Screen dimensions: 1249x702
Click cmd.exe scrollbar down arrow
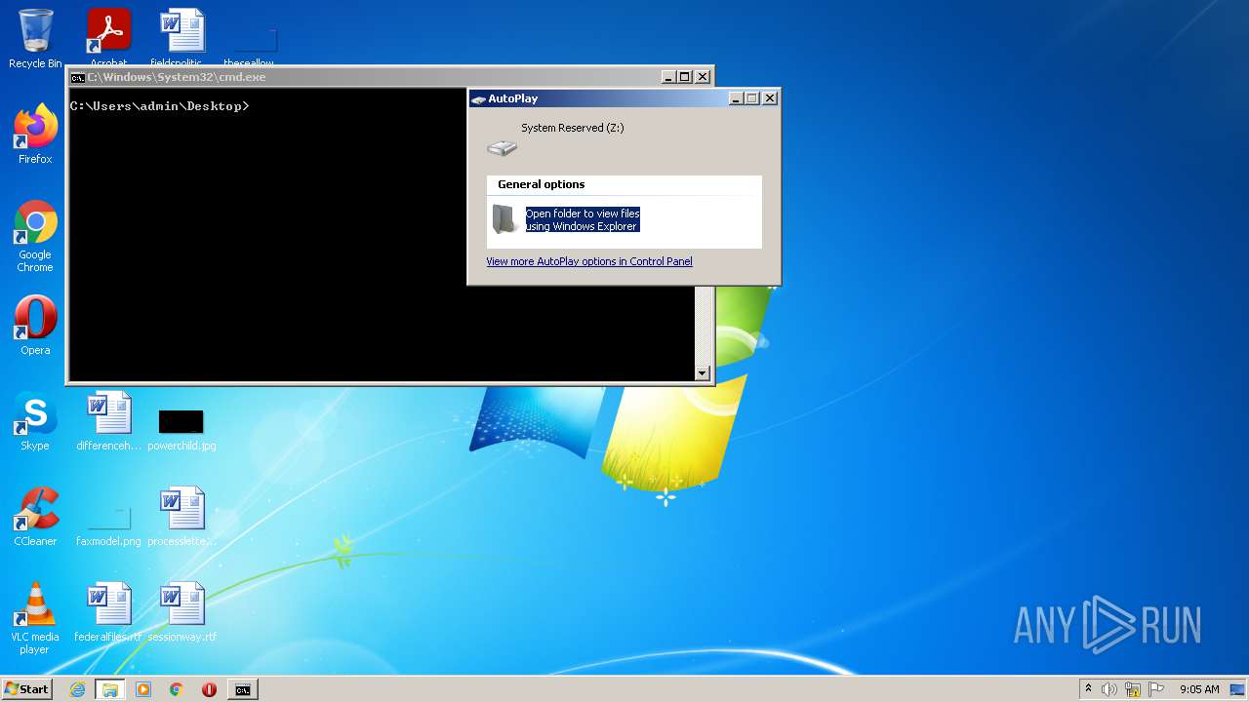[702, 372]
